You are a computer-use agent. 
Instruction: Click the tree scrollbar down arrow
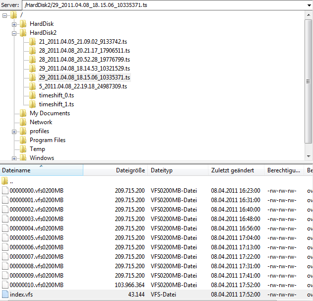tap(309, 156)
